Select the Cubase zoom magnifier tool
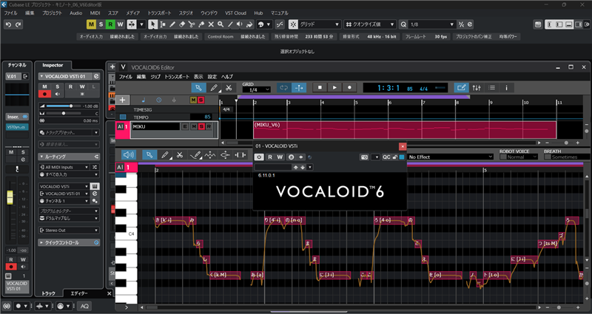This screenshot has height=314, width=592. coord(221,24)
